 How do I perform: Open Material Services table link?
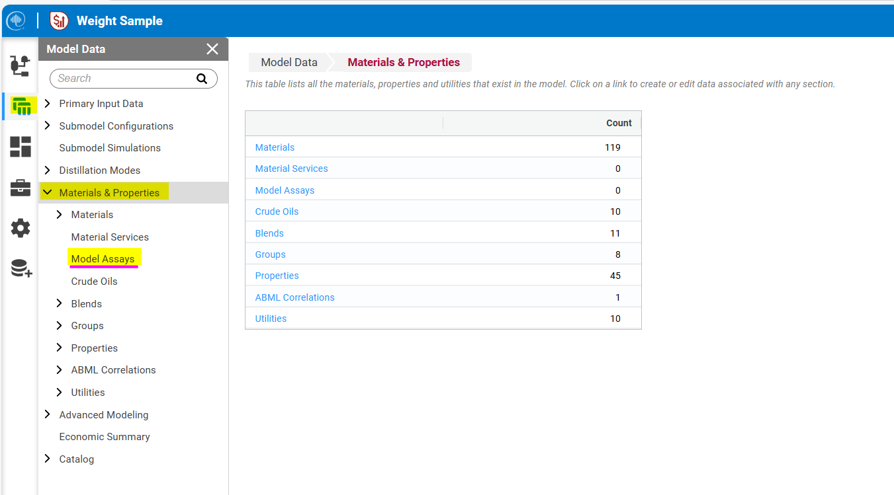[292, 169]
